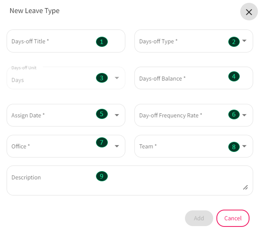Click numbered marker 2 badge
This screenshot has width=263, height=231.
(234, 42)
